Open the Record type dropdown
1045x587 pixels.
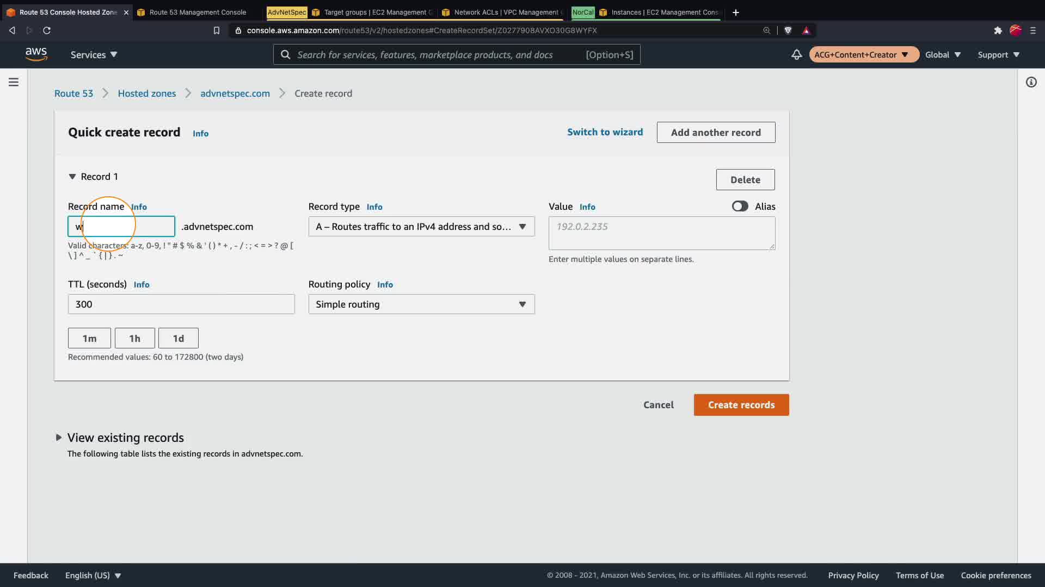point(421,227)
